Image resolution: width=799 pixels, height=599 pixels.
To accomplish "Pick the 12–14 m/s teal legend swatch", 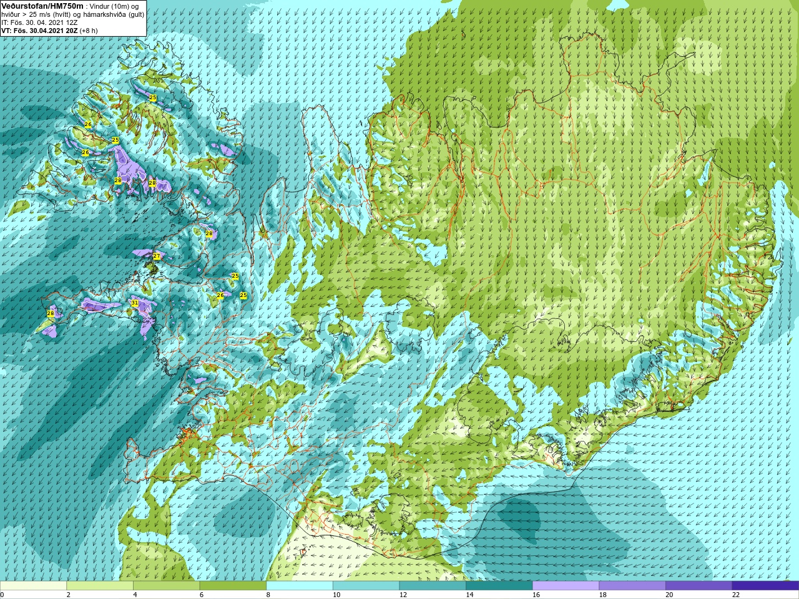I will [x=433, y=586].
